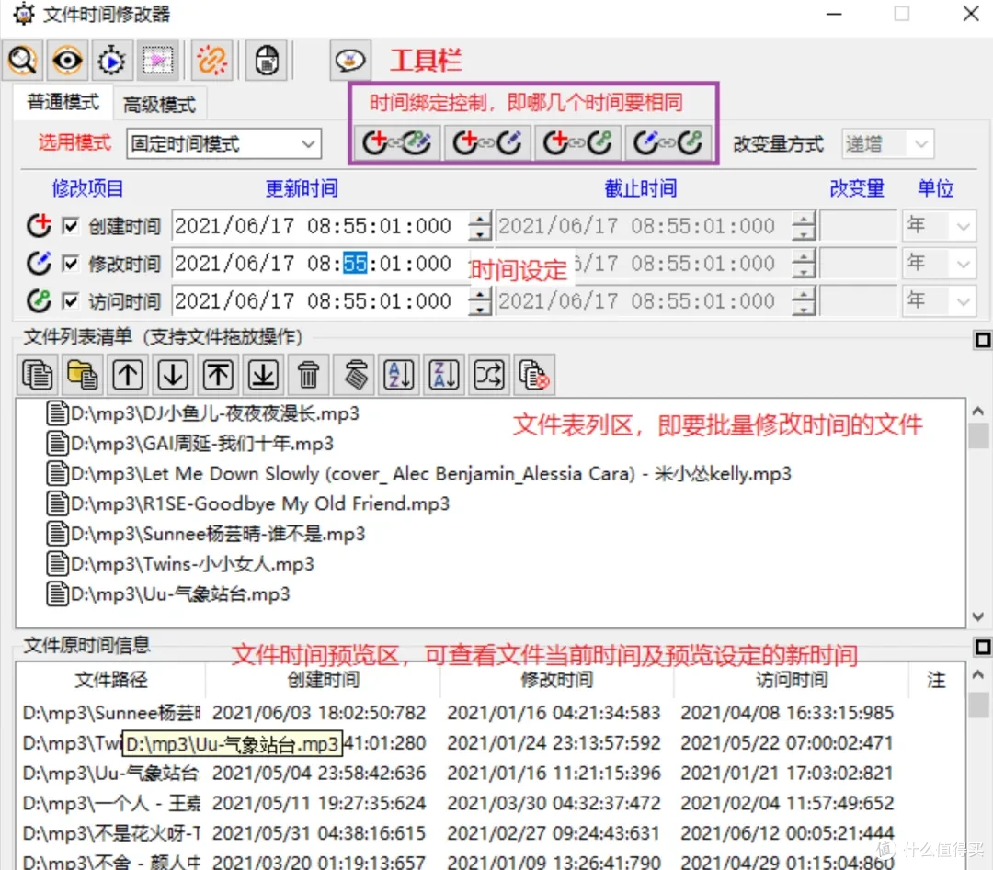This screenshot has width=993, height=870.
Task: Select D:\mp3\Uu-气象站台.mp3 in file list
Action: [x=168, y=594]
